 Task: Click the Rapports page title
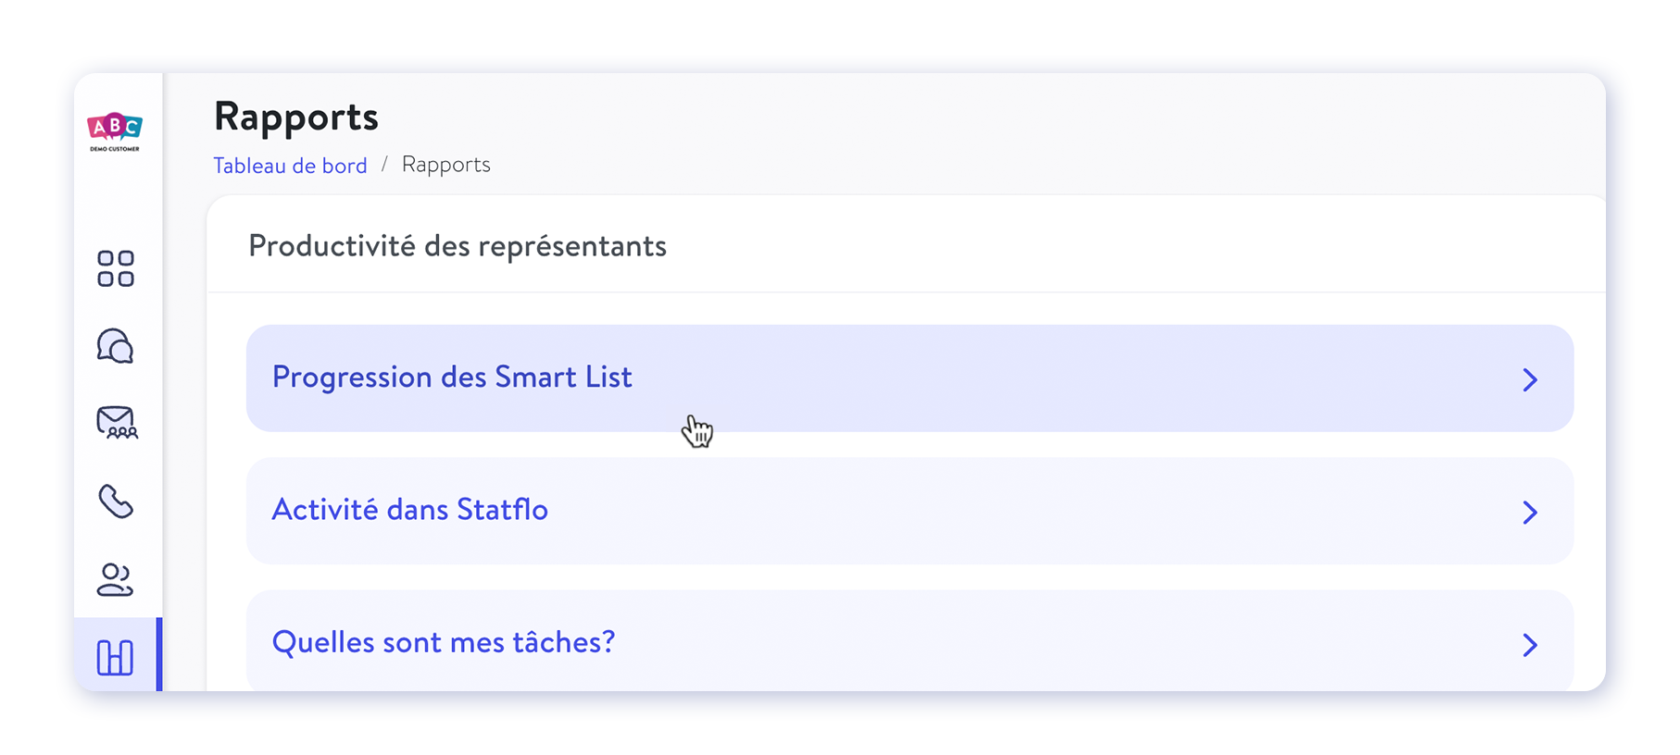(296, 117)
